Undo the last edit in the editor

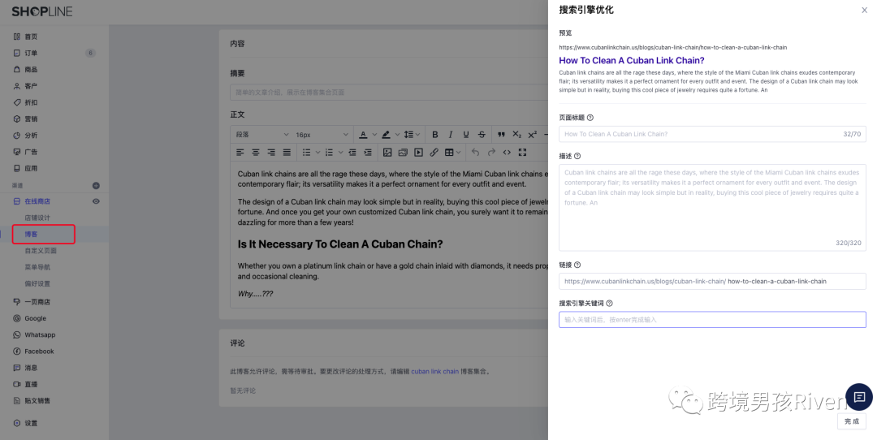click(x=475, y=152)
